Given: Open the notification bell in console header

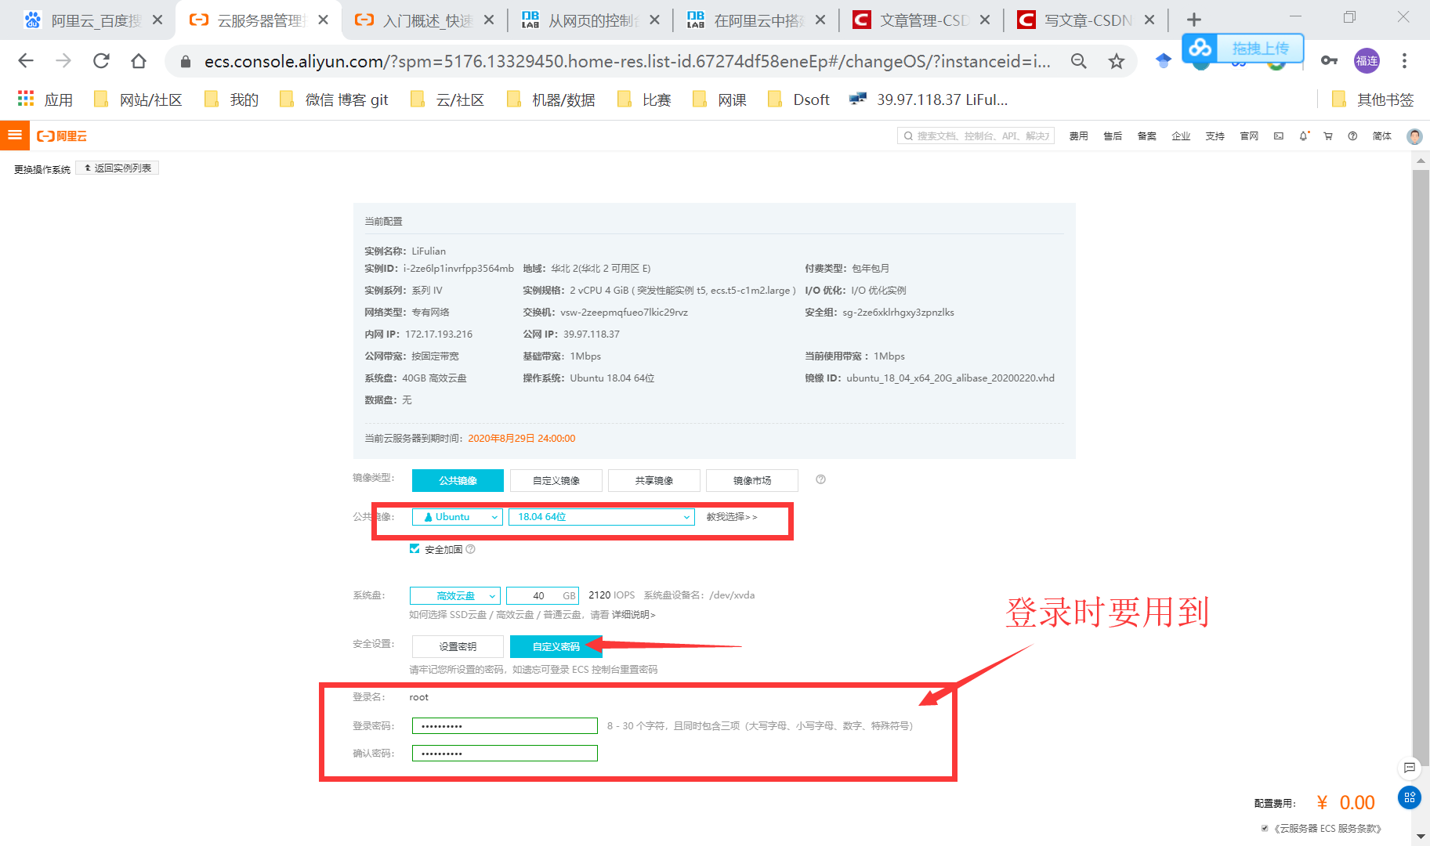Looking at the screenshot, I should [x=1303, y=136].
